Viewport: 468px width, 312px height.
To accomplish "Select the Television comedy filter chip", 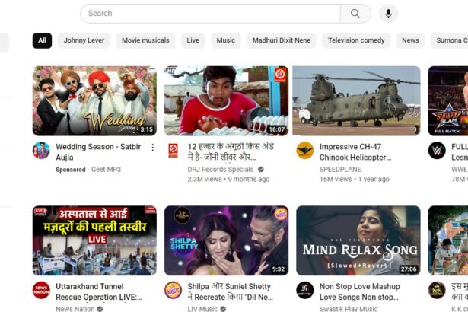I will click(x=356, y=40).
